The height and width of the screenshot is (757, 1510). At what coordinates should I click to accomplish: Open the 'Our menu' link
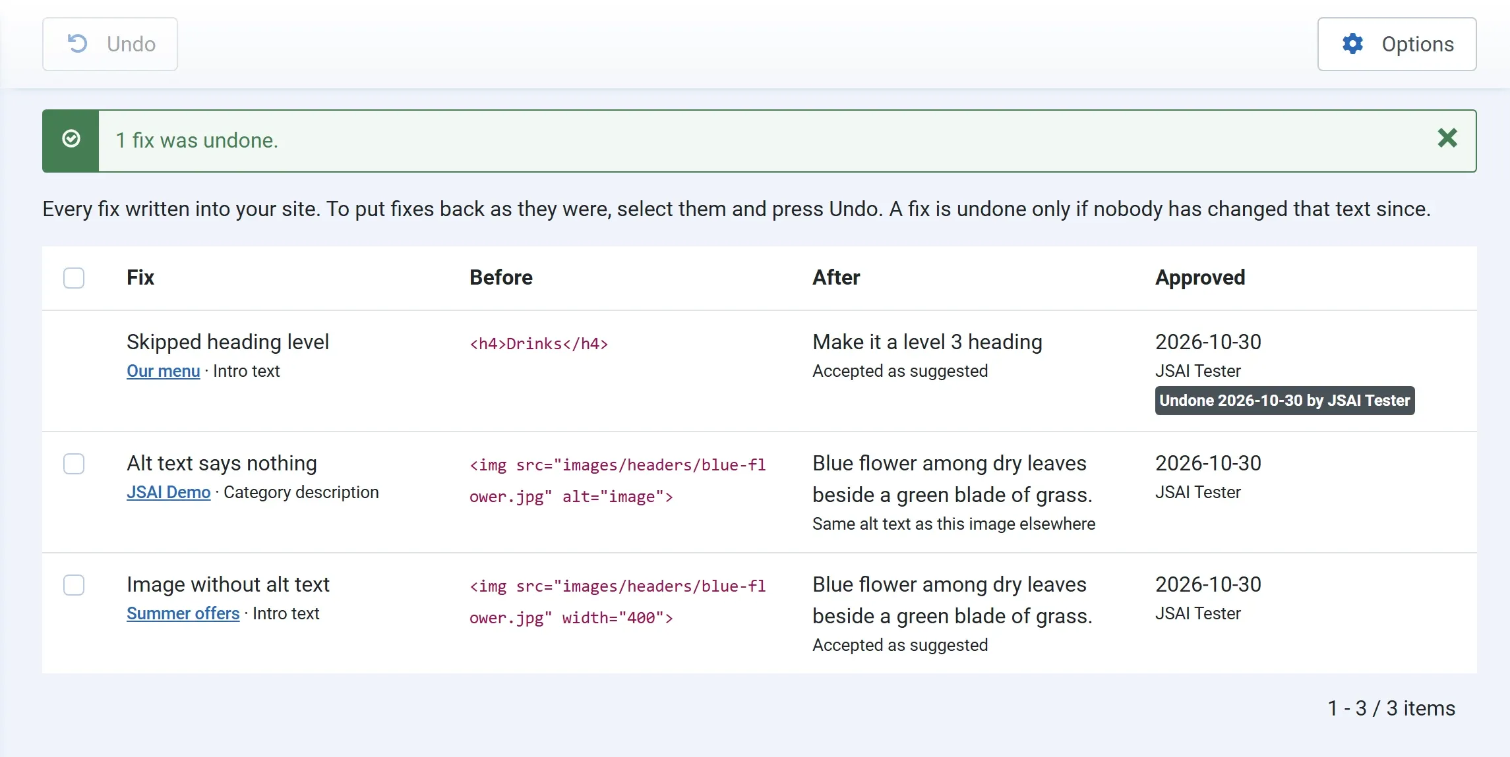[x=163, y=371]
